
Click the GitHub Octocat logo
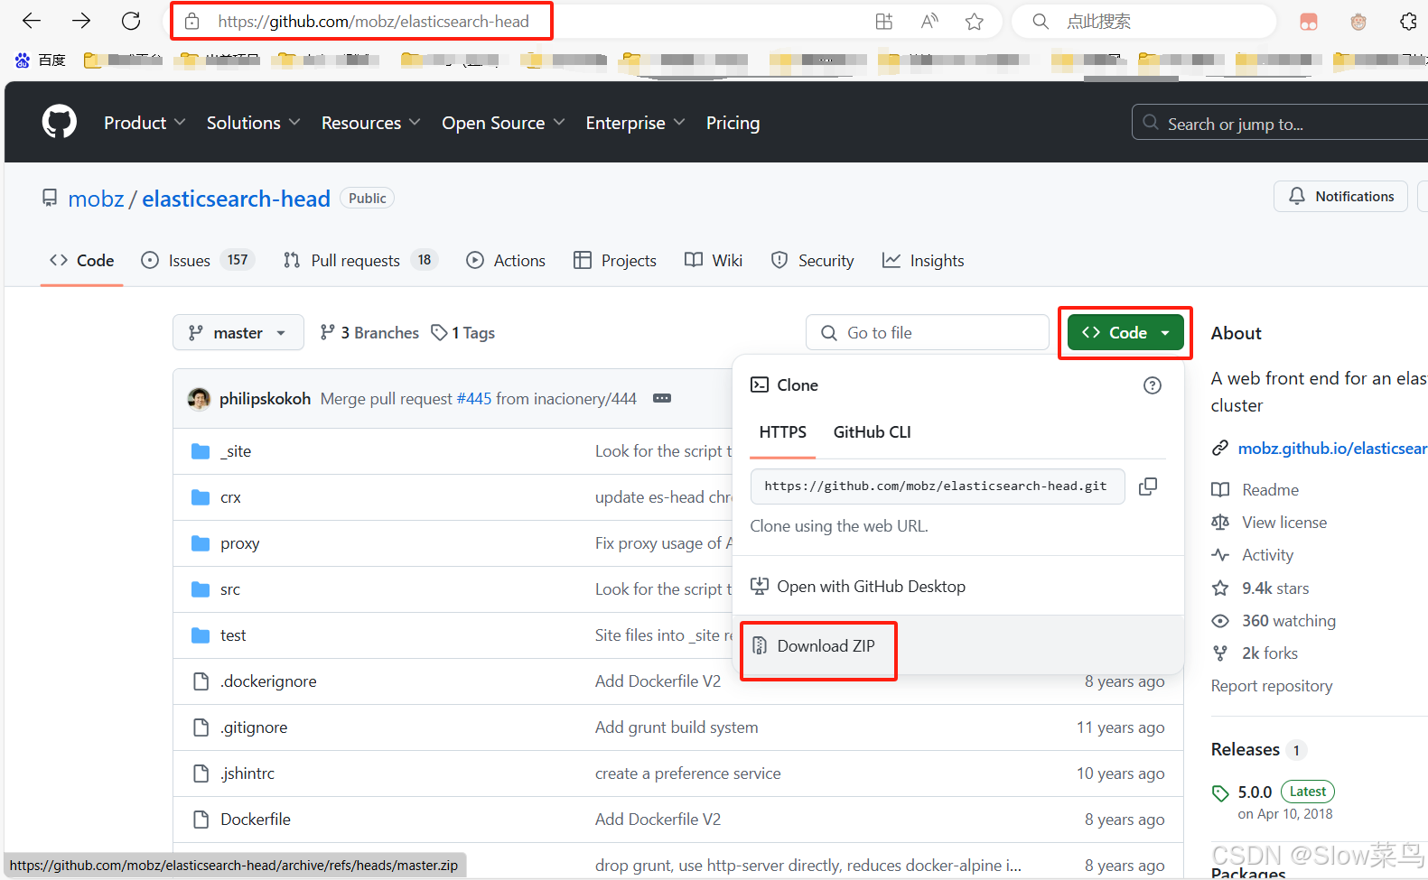pyautogui.click(x=60, y=122)
